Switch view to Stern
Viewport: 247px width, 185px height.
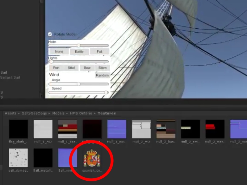103,68
